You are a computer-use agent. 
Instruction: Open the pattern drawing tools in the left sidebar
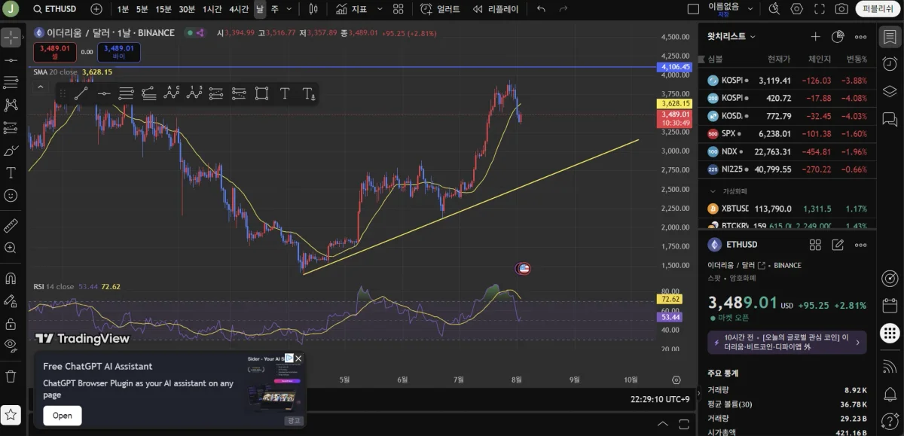11,105
